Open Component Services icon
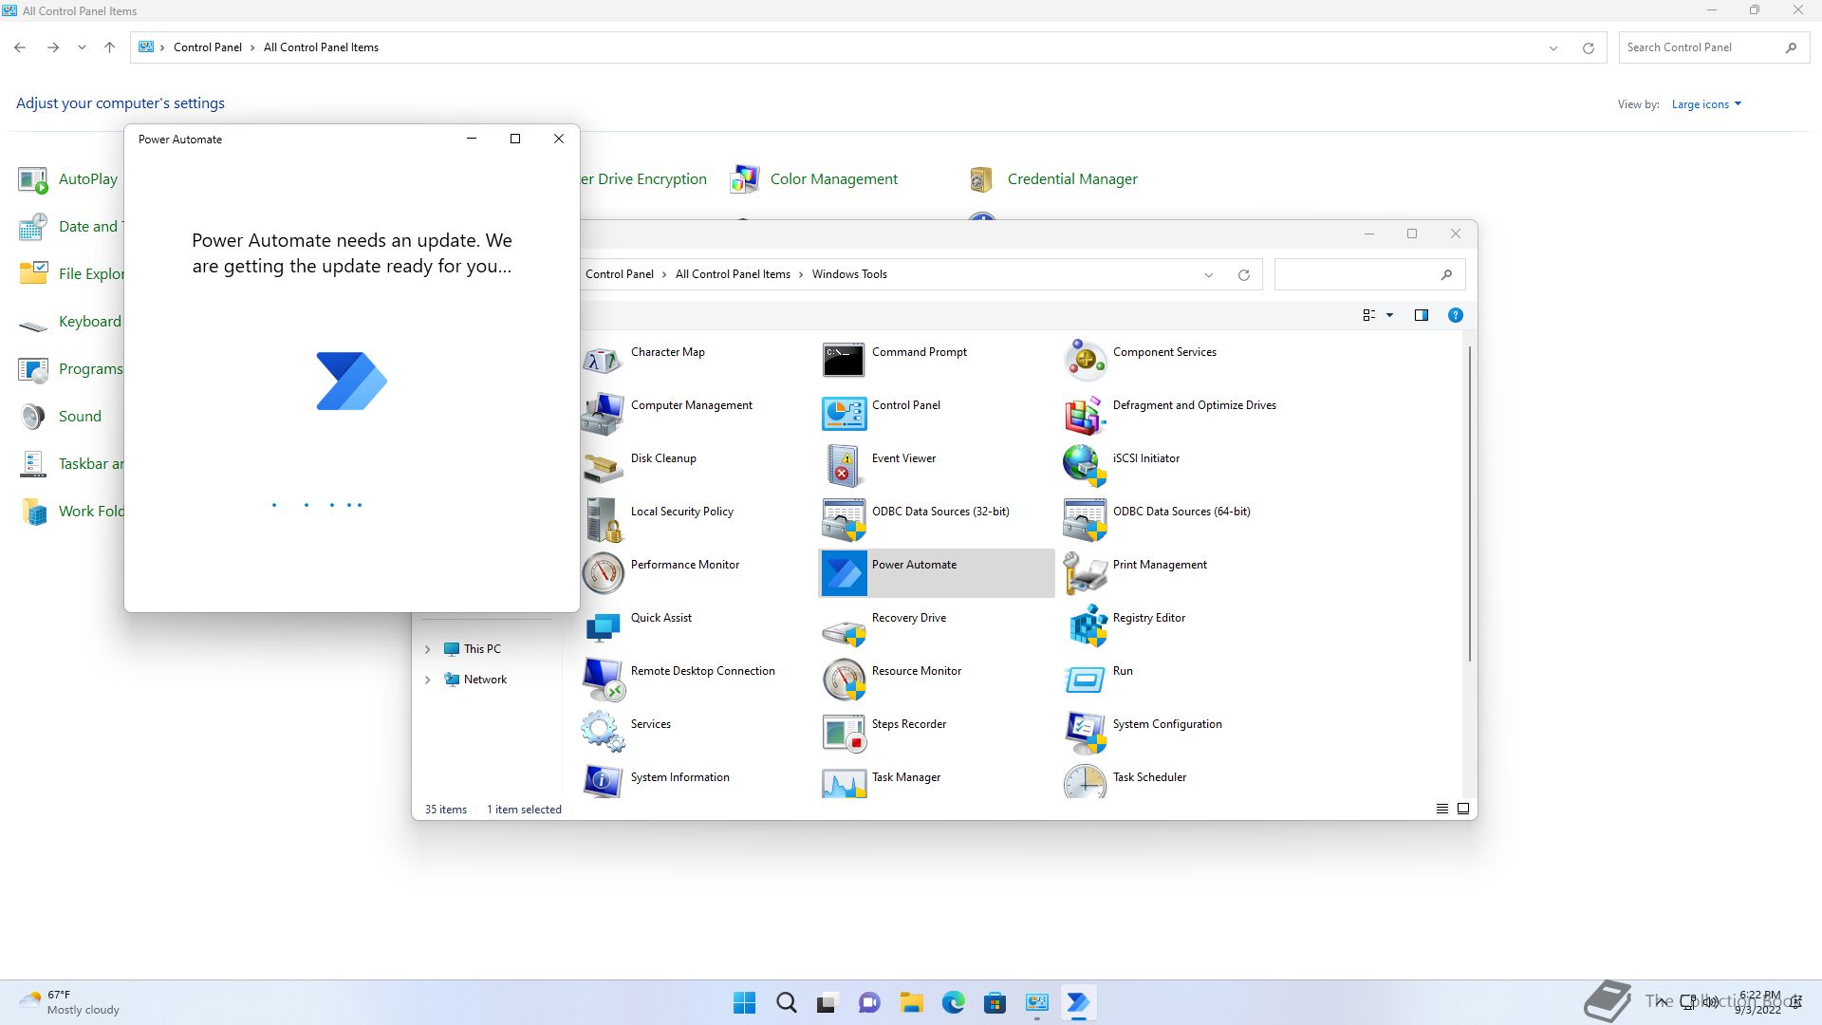The width and height of the screenshot is (1822, 1025). pos(1085,361)
